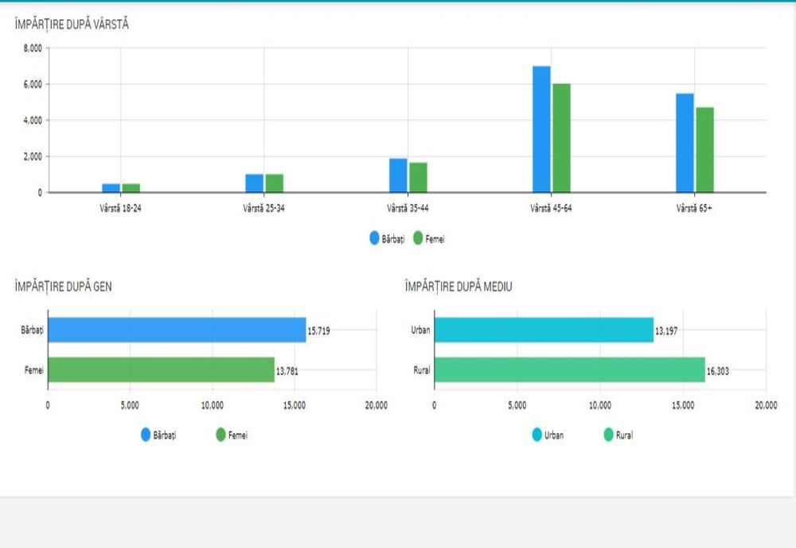This screenshot has height=548, width=796.
Task: Select the Urban bar showing 13,197
Action: (x=544, y=330)
